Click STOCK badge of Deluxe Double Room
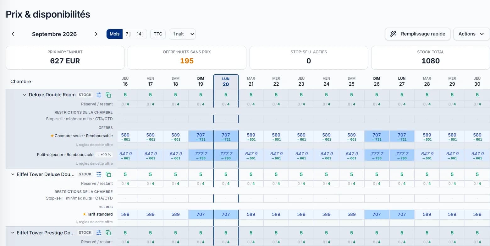Viewport: 490px width, 246px height. (85, 95)
